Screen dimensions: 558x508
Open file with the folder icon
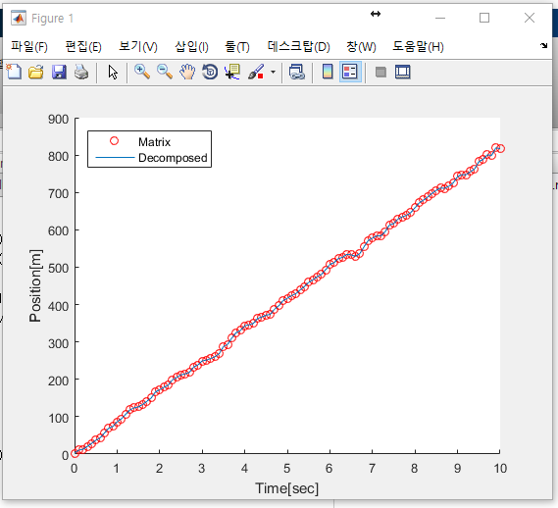tap(36, 72)
